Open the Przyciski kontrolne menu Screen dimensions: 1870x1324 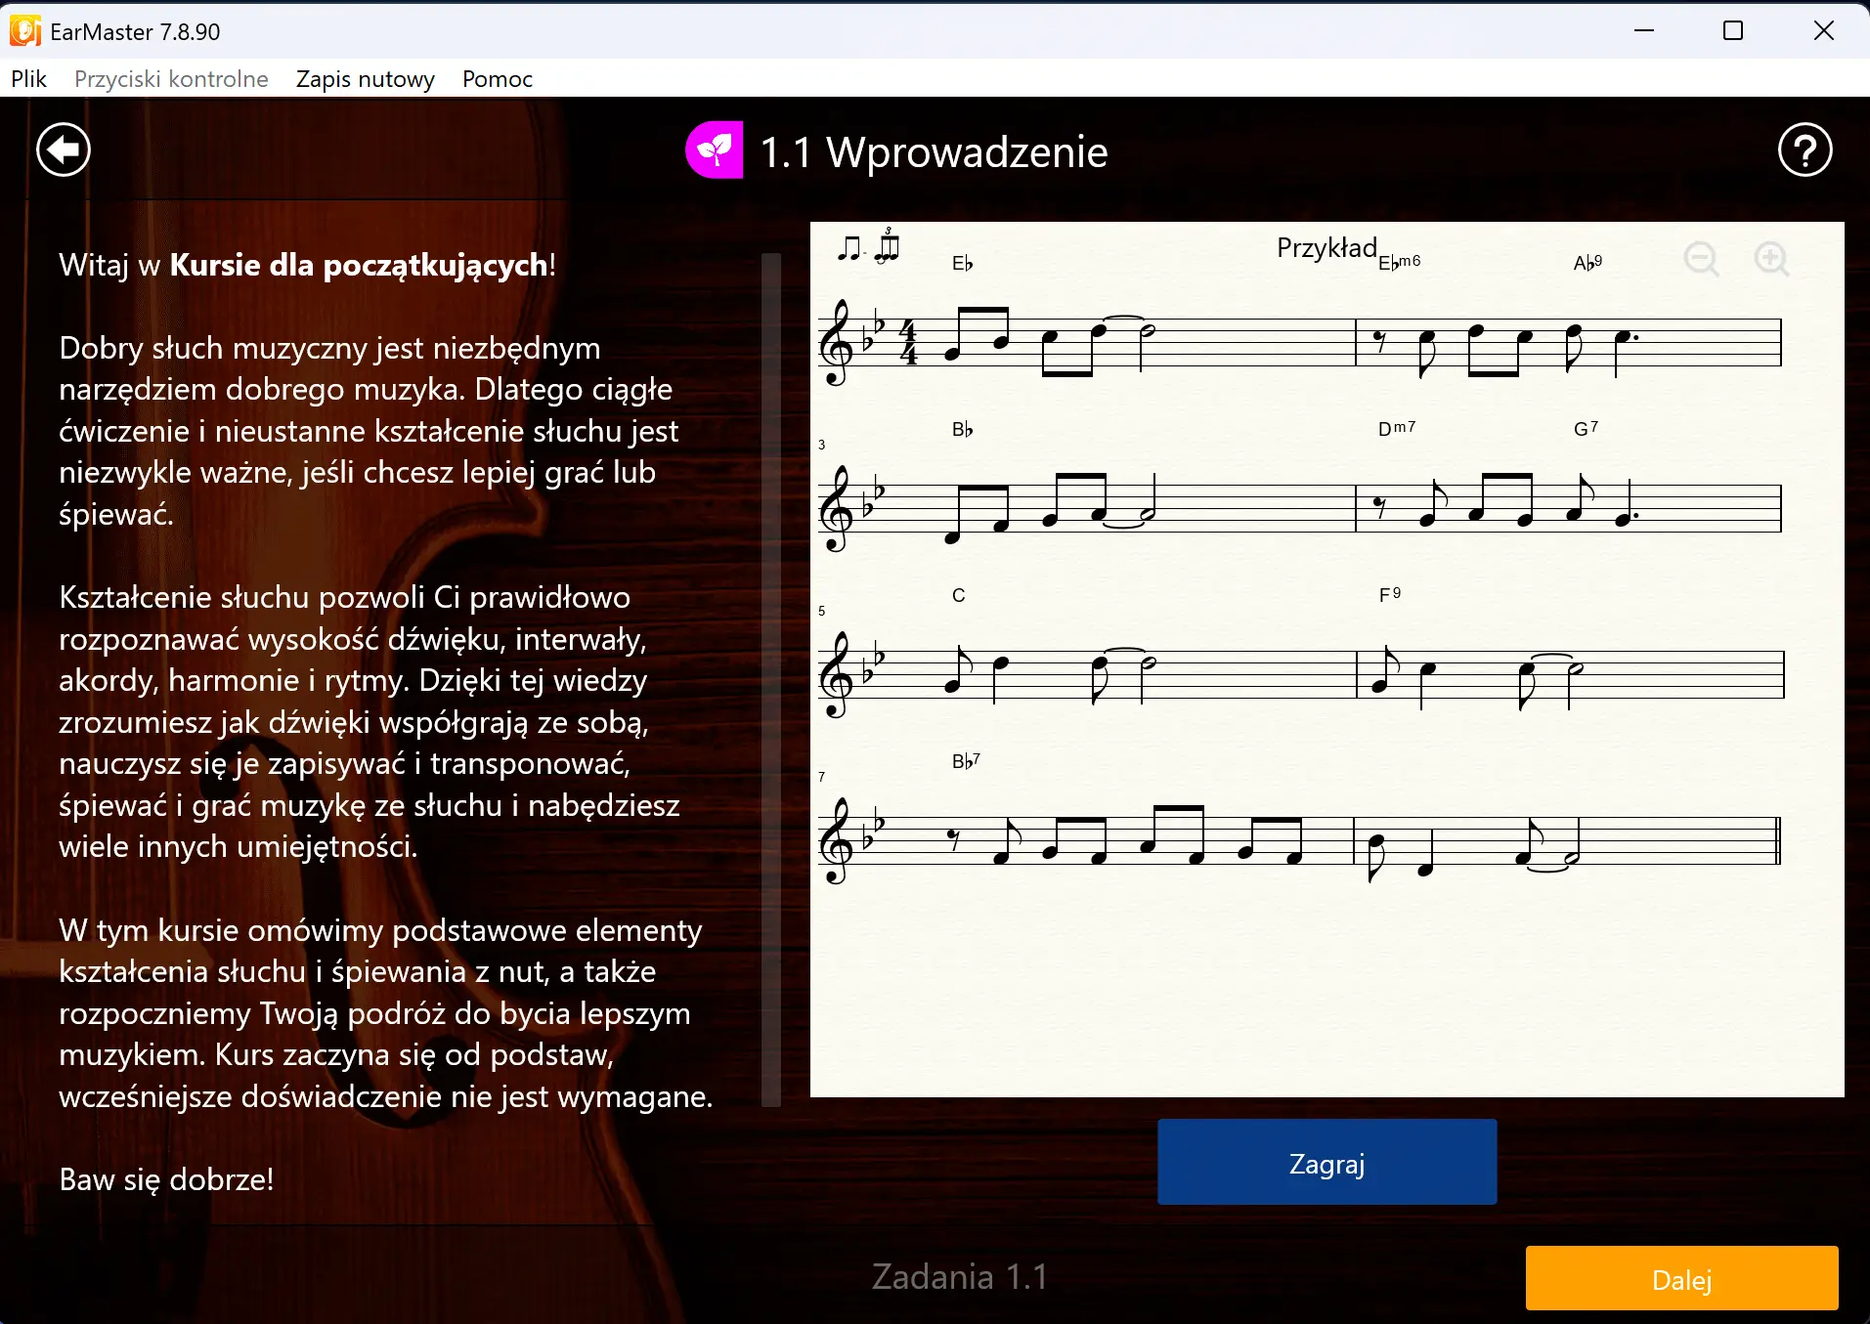pos(171,79)
